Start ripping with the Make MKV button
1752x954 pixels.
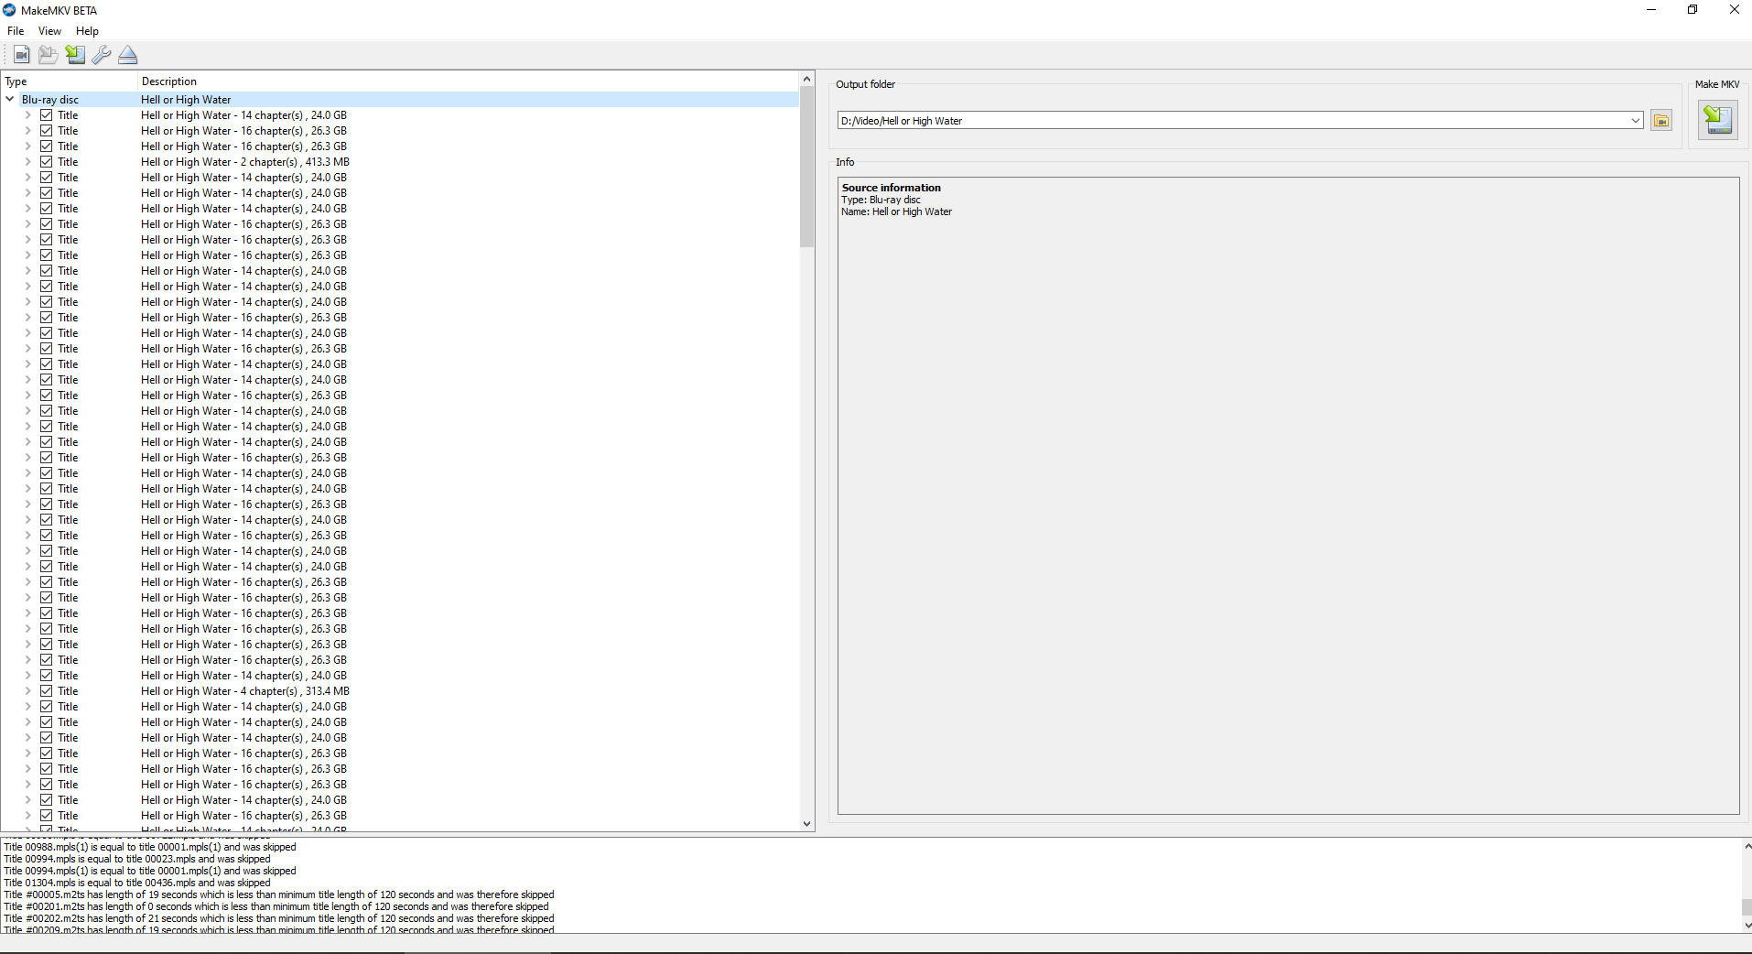pyautogui.click(x=1718, y=120)
